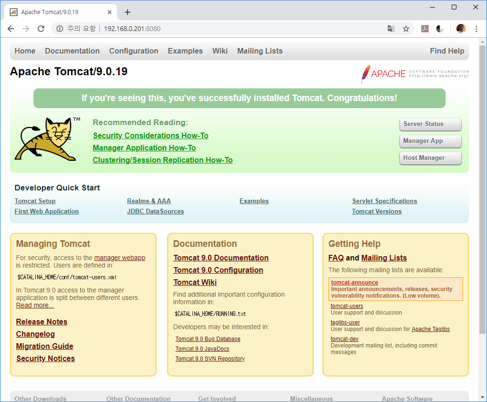Open a new browser tab

(128, 12)
